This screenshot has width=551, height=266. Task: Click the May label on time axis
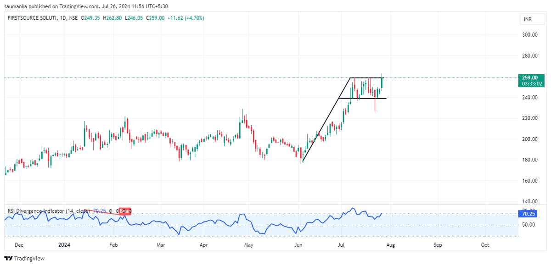point(248,245)
